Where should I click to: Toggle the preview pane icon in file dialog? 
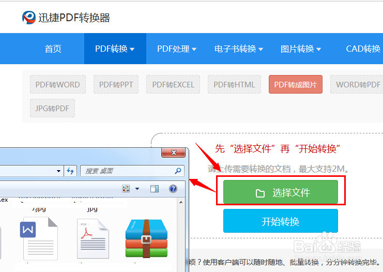[155, 188]
